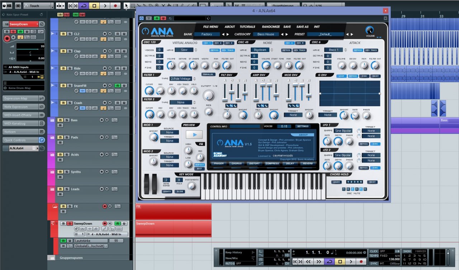Viewport: 459px width, 270px height.
Task: Solo the Ride track
Action: point(70,68)
